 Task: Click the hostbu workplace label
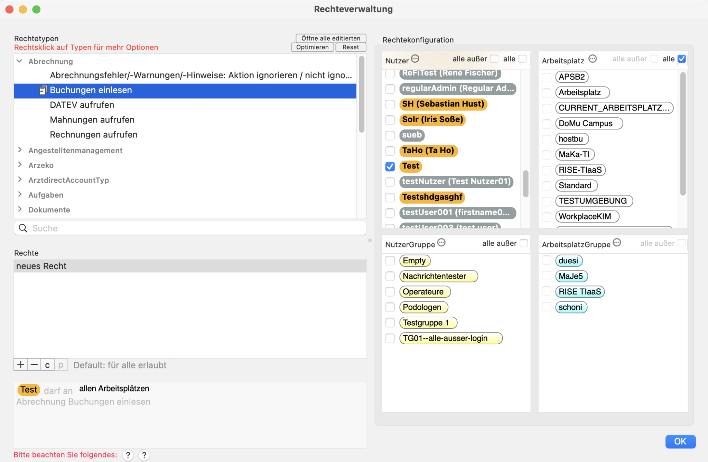tap(572, 139)
